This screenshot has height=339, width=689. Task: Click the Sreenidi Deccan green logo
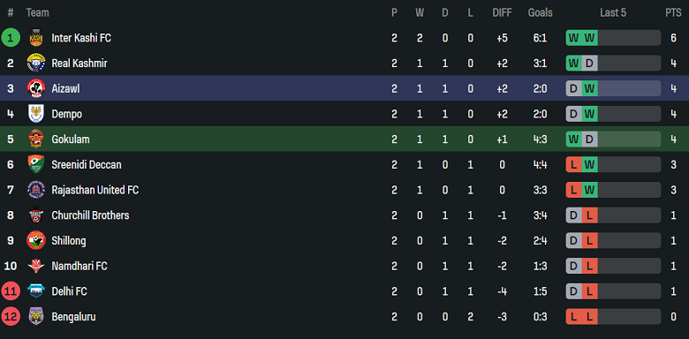(36, 165)
